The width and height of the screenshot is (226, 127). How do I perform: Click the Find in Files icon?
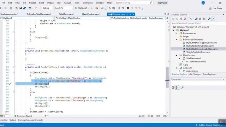[x=97, y=8]
